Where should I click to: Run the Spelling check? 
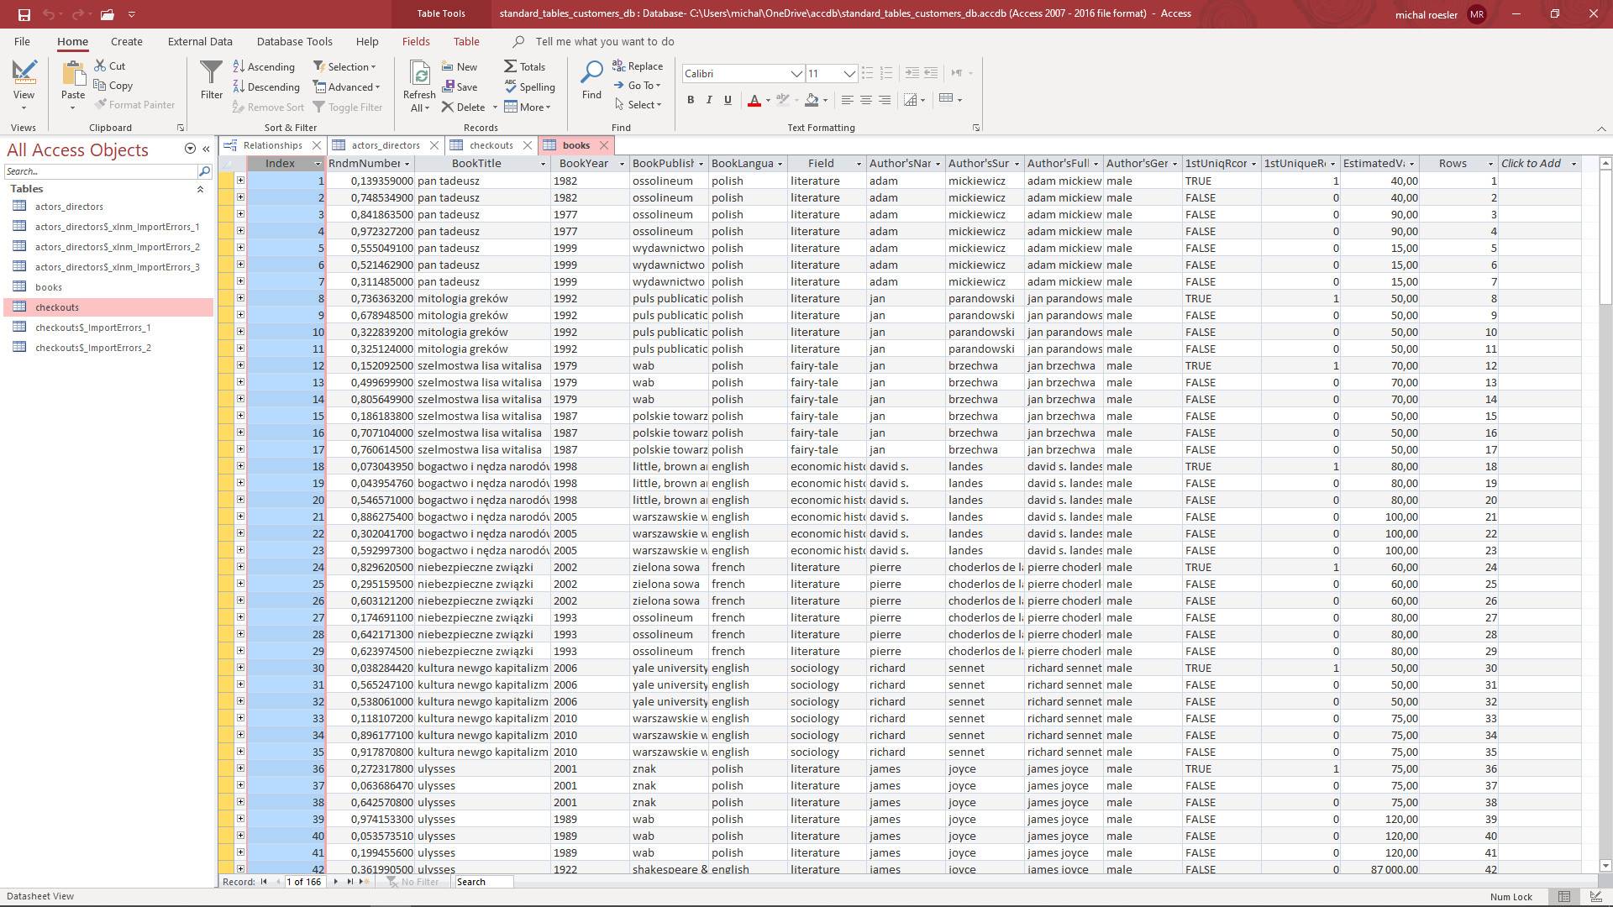click(x=529, y=87)
